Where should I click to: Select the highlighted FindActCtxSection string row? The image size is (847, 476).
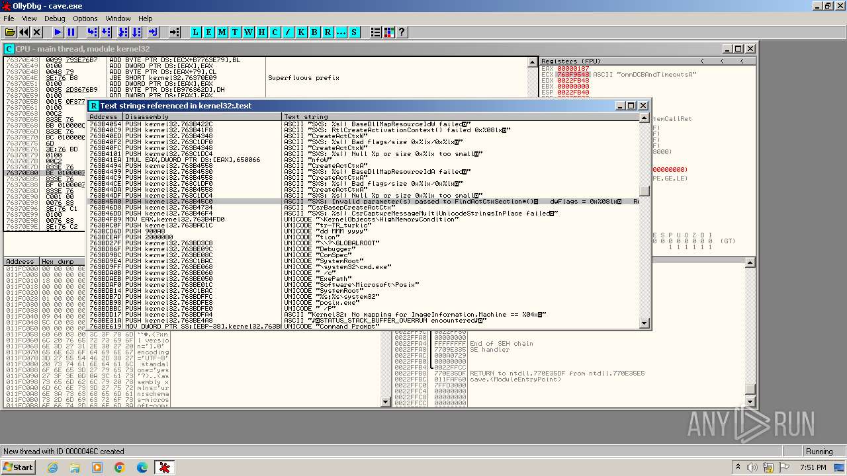click(x=364, y=201)
